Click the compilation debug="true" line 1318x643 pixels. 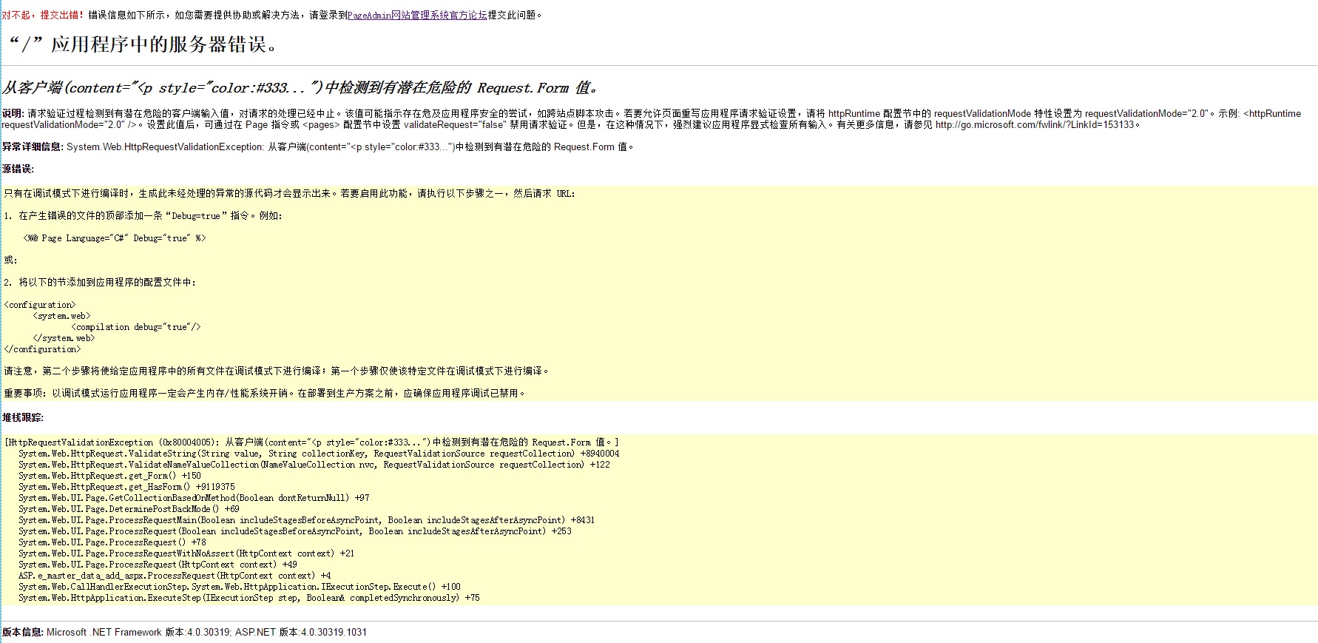pos(135,327)
